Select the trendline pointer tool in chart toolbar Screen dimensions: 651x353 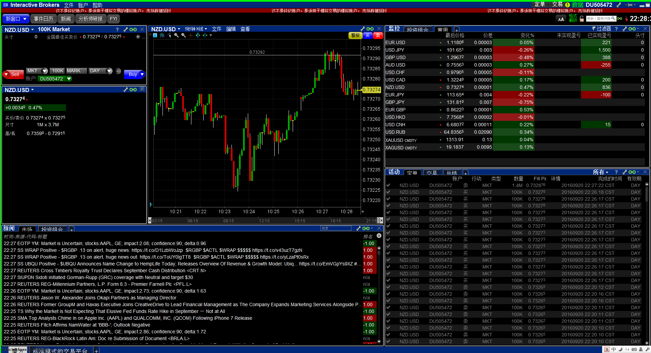click(169, 35)
